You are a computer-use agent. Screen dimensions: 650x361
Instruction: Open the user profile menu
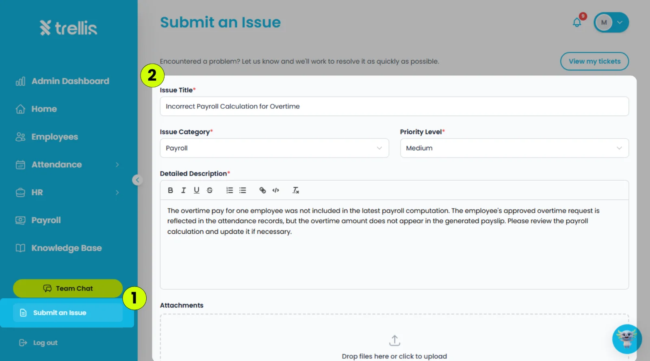(611, 22)
